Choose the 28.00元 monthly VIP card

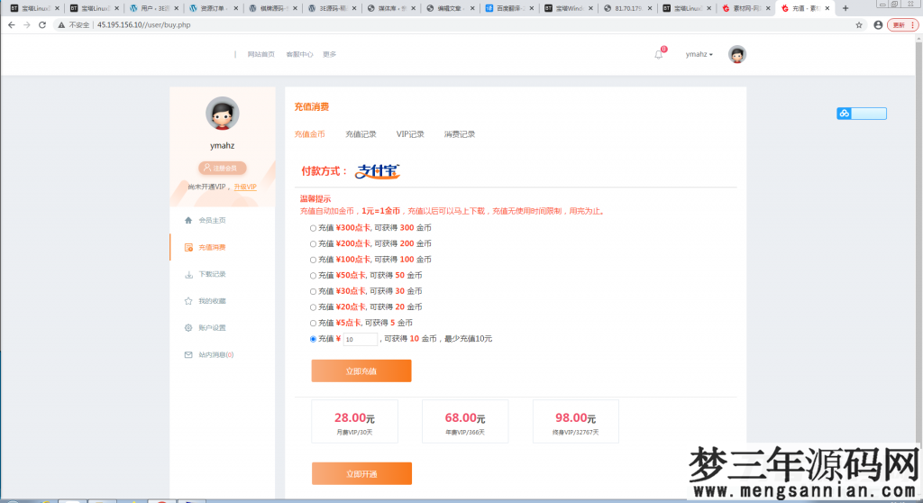click(354, 422)
